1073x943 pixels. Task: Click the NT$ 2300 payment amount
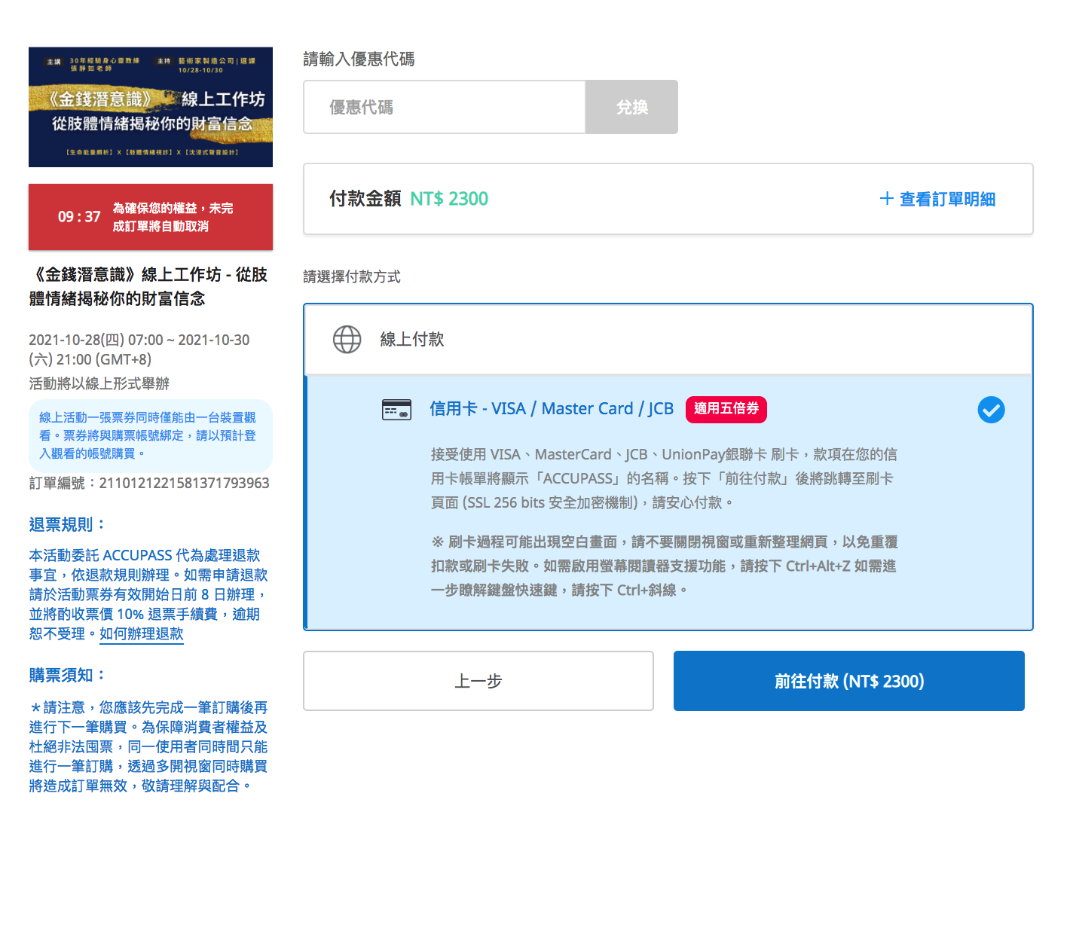tap(449, 199)
